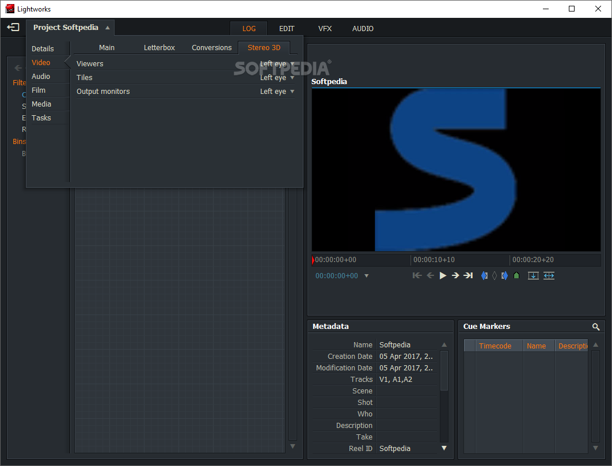
Task: Open Tiles Left eye dropdown
Action: (277, 77)
